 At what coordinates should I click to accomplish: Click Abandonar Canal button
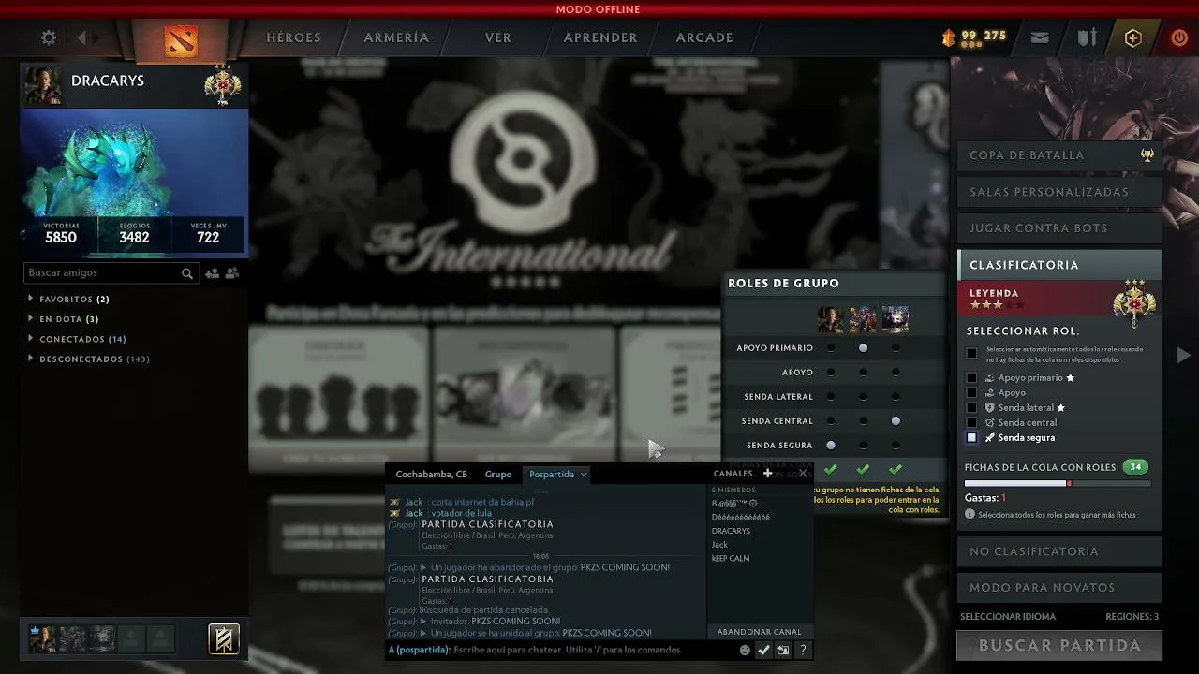click(760, 632)
